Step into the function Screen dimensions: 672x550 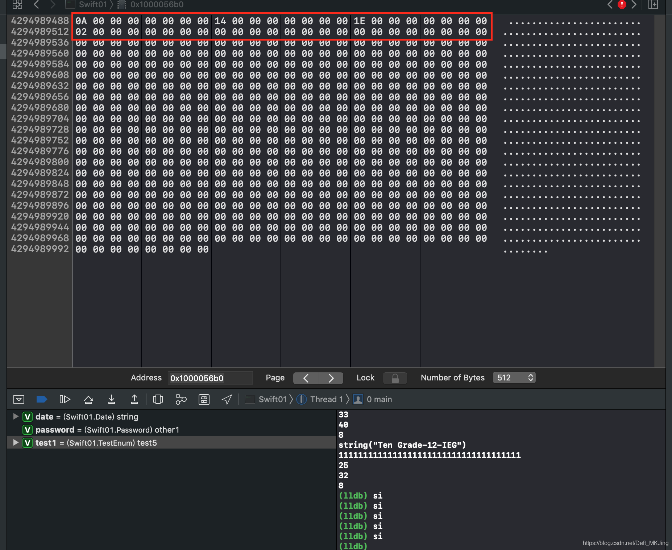point(112,399)
